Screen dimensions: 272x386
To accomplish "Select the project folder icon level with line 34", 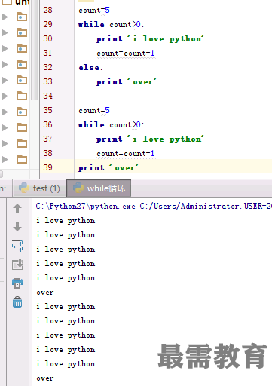I will [x=22, y=96].
